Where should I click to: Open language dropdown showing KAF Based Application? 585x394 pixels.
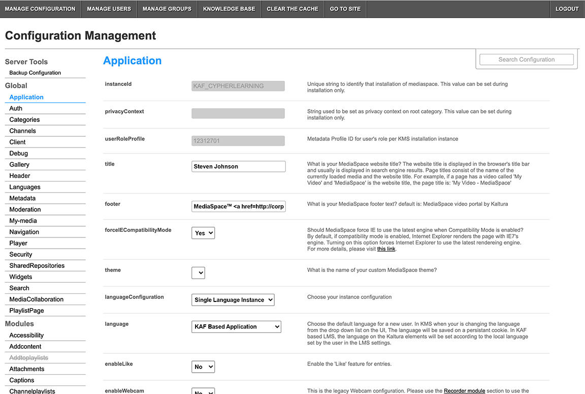click(236, 327)
